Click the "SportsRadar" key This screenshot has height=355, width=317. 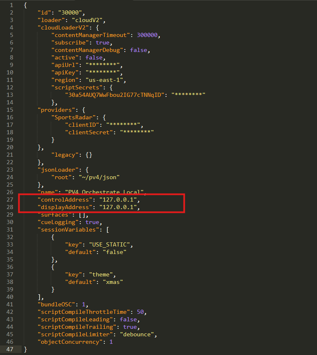73,118
